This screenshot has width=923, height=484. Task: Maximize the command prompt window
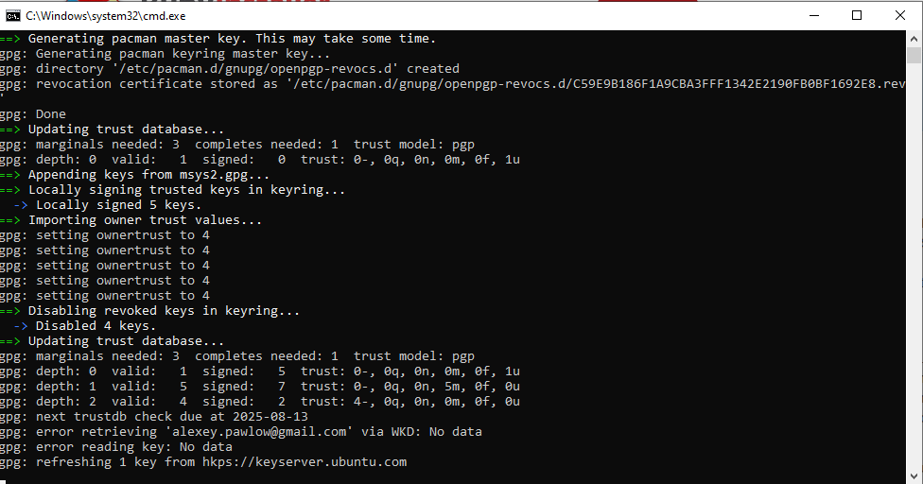(x=857, y=15)
